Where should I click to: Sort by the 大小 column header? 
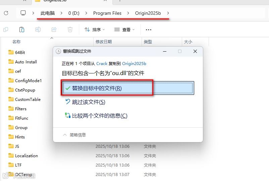point(188,42)
